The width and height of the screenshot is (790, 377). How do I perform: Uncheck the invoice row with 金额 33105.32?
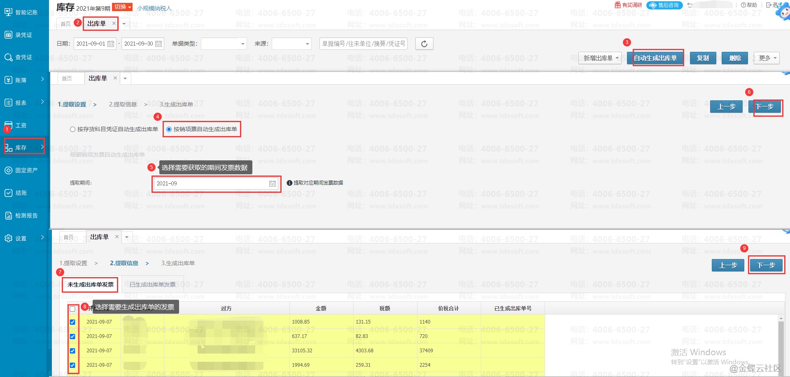[72, 351]
